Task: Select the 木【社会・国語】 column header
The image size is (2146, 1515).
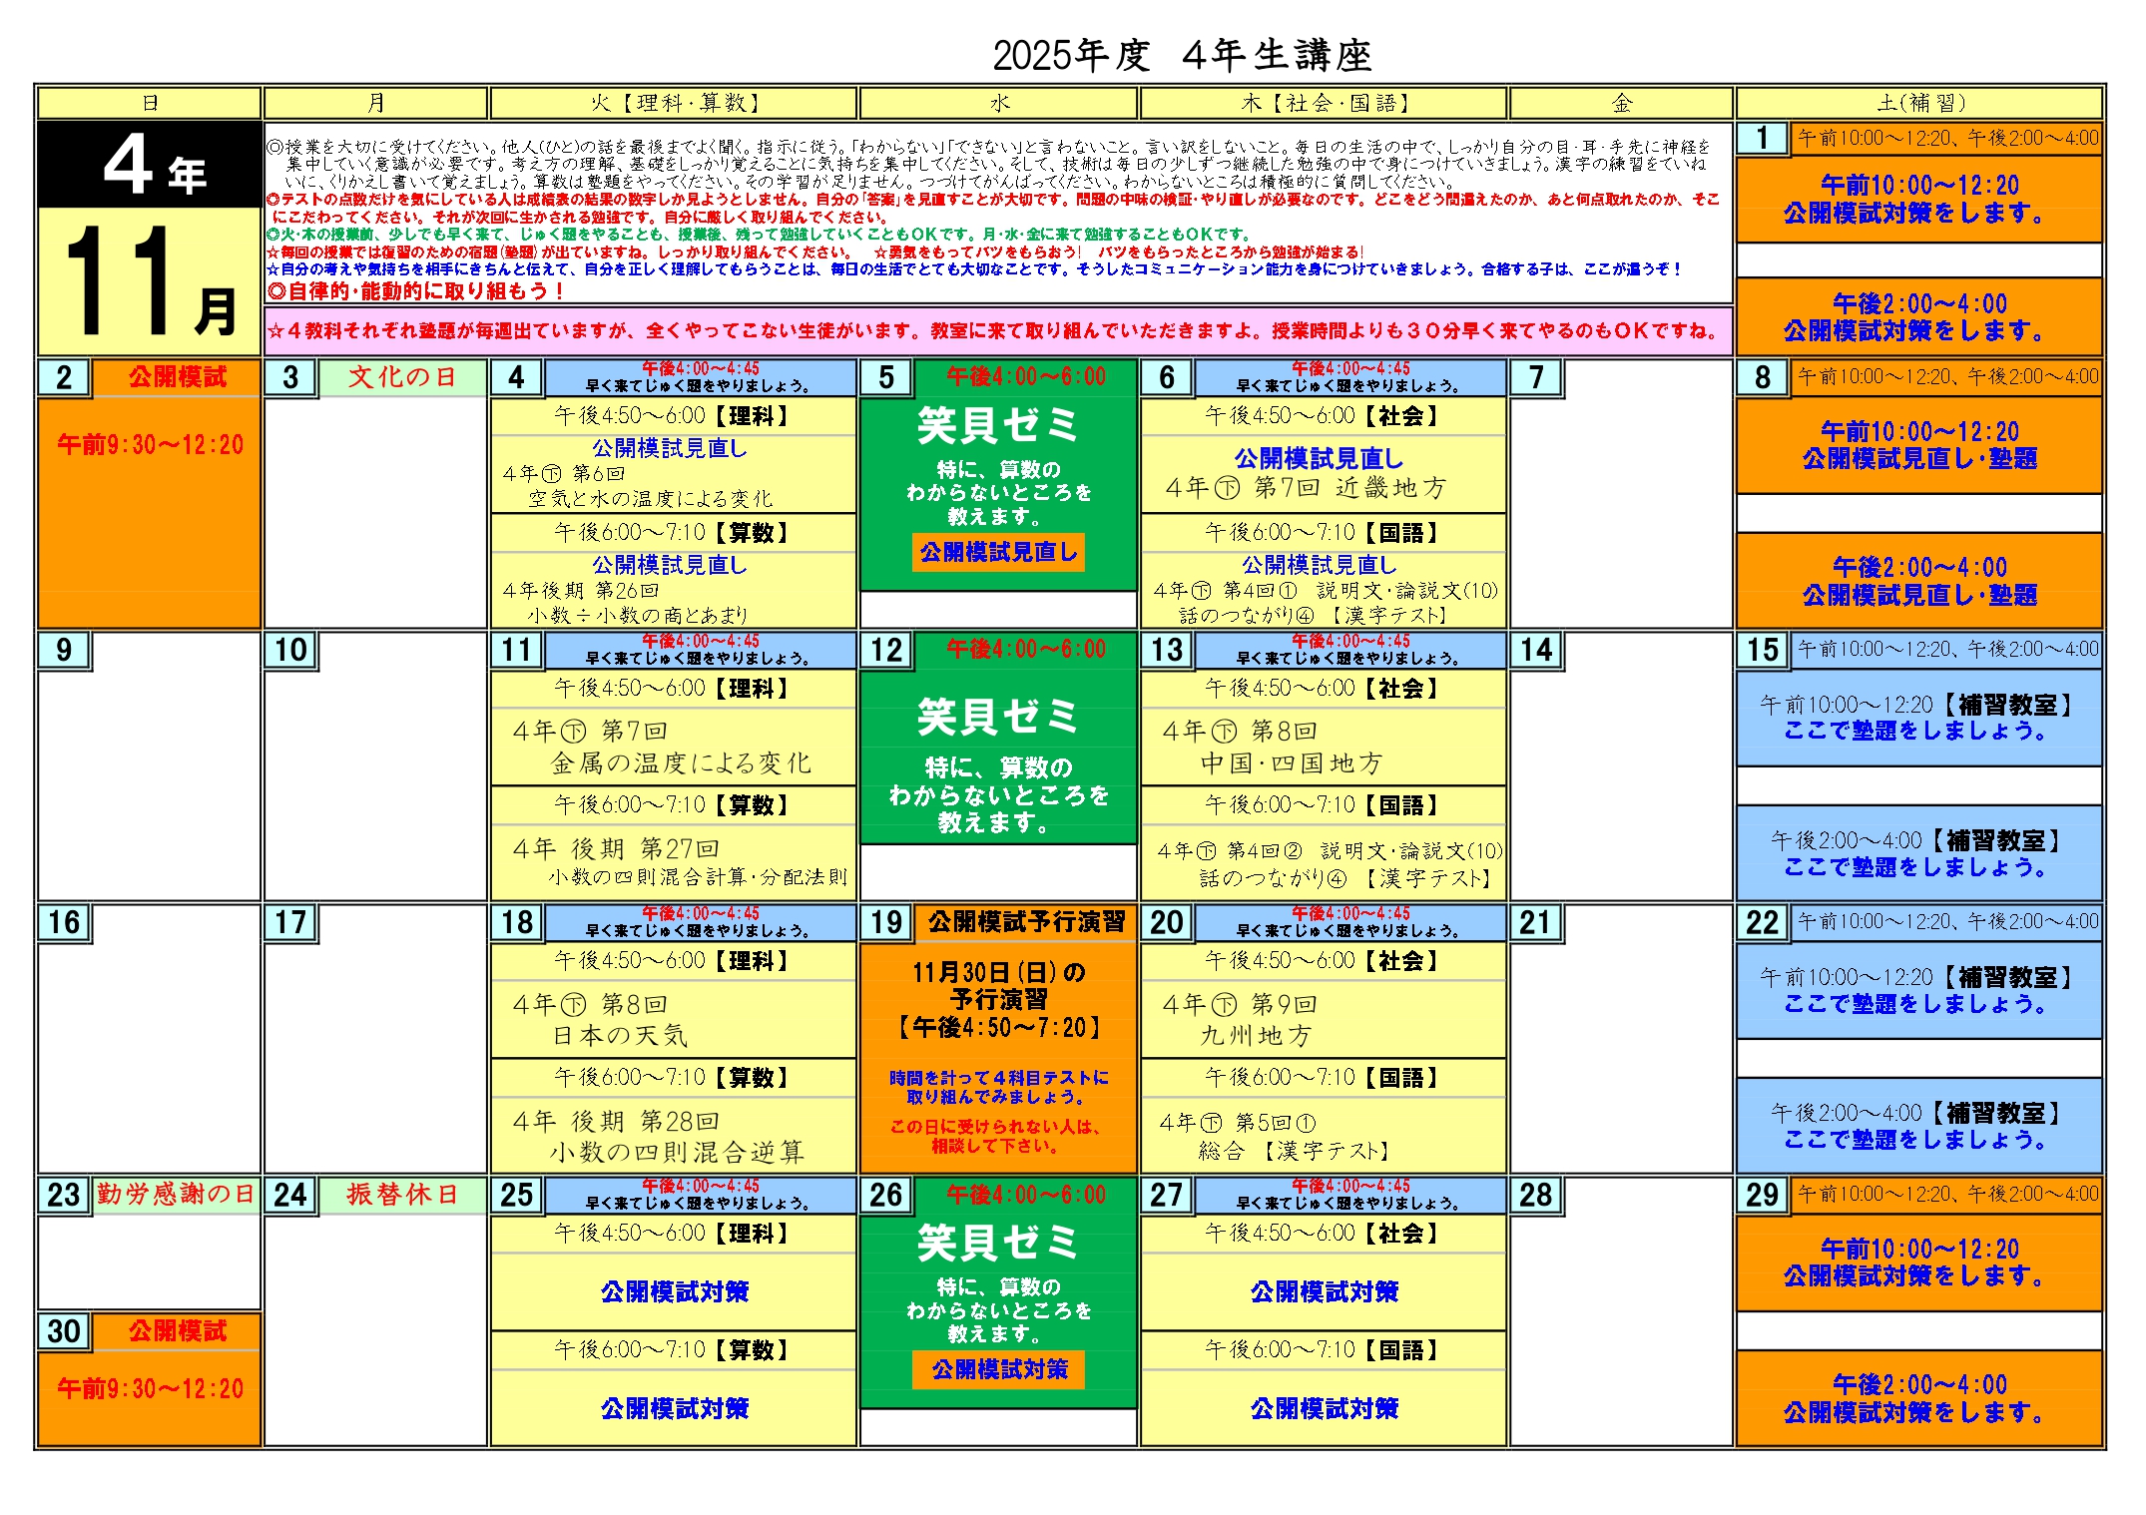Action: (1324, 103)
